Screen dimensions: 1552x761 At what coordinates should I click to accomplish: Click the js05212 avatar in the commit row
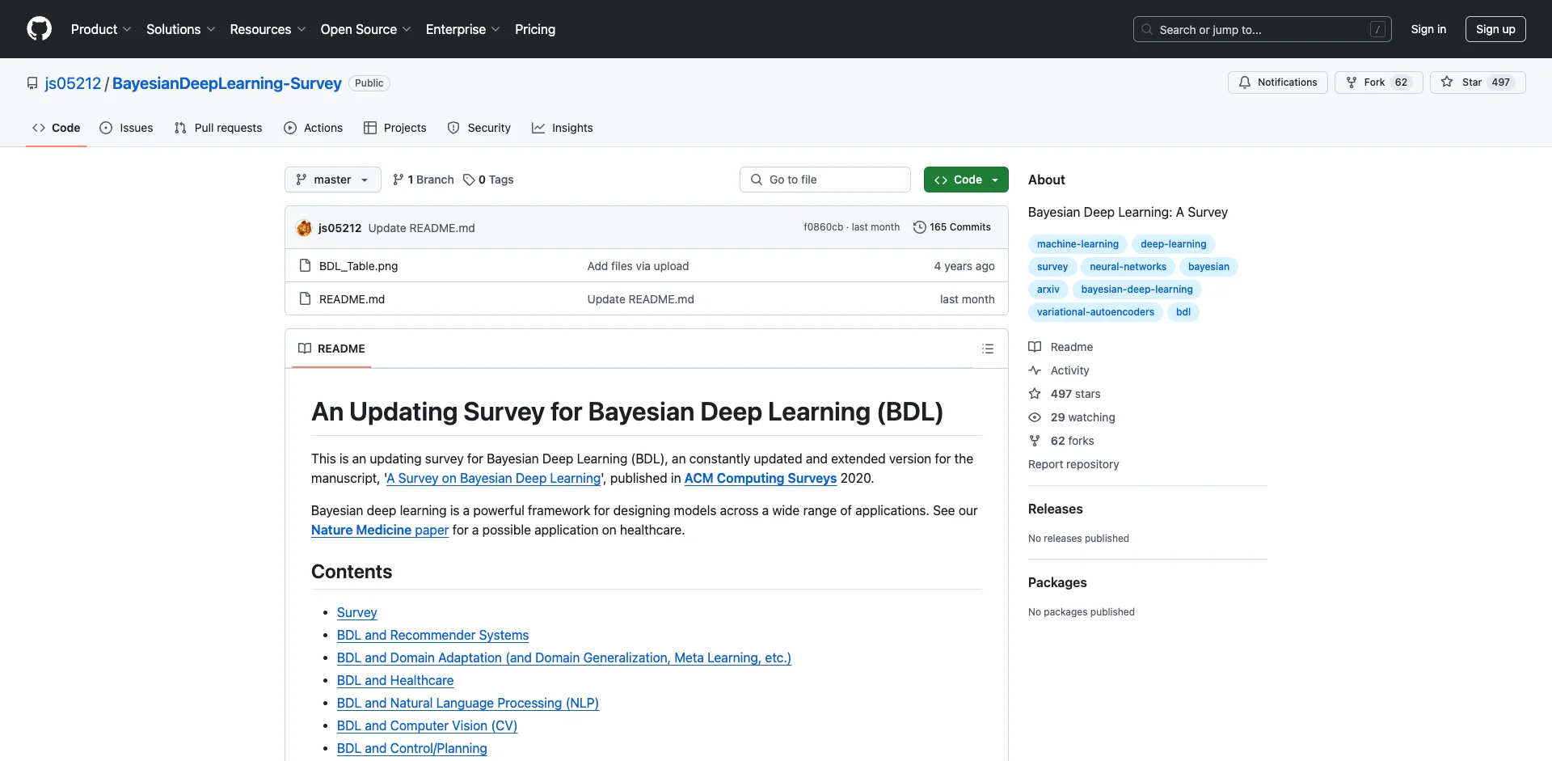[x=305, y=228]
